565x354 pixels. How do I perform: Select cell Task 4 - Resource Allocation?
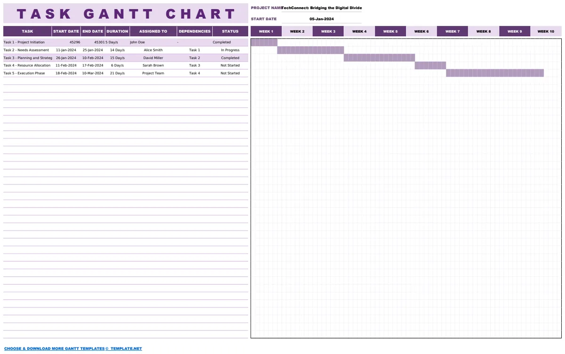point(27,65)
